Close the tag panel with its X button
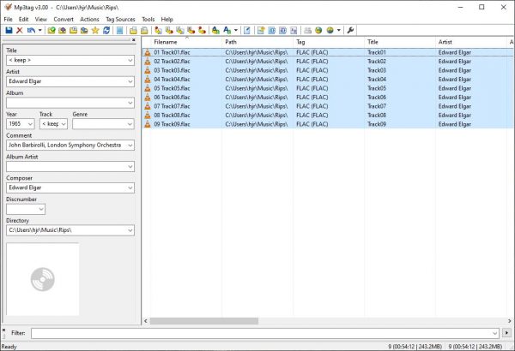This screenshot has width=515, height=351. click(x=134, y=40)
